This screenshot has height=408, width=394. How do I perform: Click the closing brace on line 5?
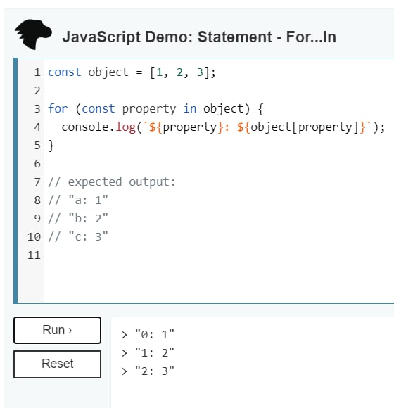(x=51, y=146)
